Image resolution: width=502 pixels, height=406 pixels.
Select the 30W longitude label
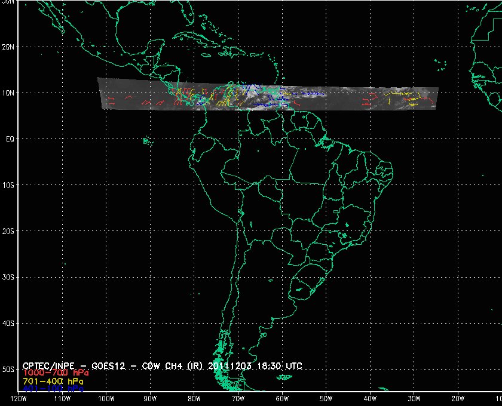(x=414, y=399)
